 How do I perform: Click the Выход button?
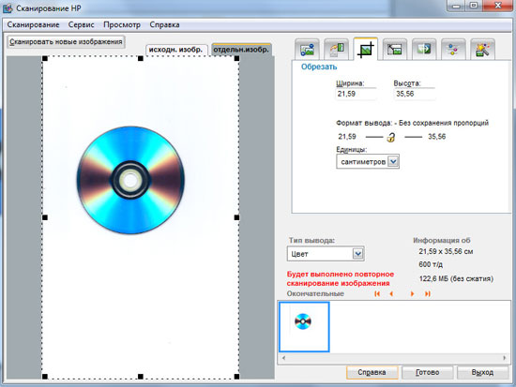(482, 372)
